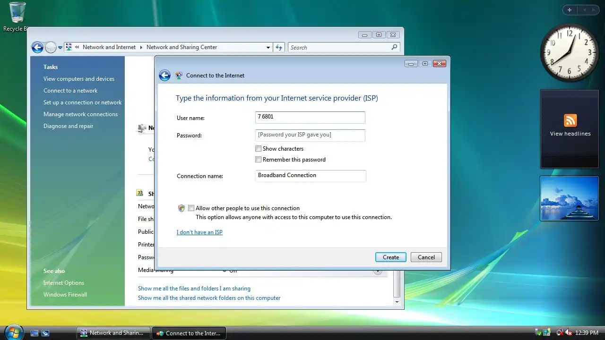
Task: Open the Windows Start orb
Action: 13,332
